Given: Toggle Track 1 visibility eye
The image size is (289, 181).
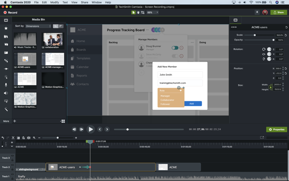Looking at the screenshot, I should (x=12, y=174).
